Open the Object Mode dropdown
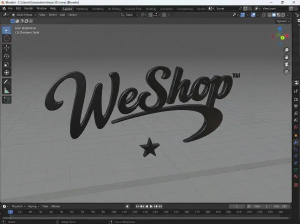The height and width of the screenshot is (224, 300). (x=24, y=15)
